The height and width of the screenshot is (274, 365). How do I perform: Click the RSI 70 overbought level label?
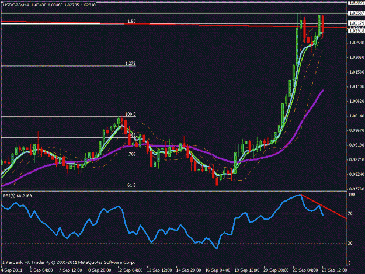click(350, 213)
